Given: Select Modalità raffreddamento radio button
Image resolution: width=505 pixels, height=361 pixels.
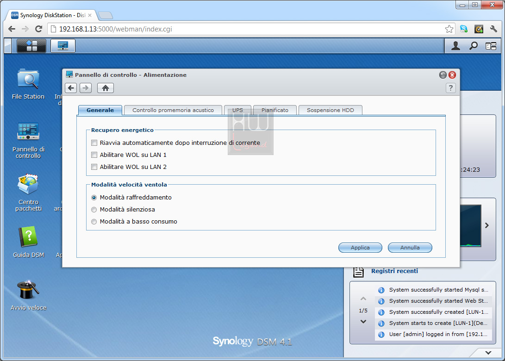Looking at the screenshot, I should pyautogui.click(x=94, y=198).
